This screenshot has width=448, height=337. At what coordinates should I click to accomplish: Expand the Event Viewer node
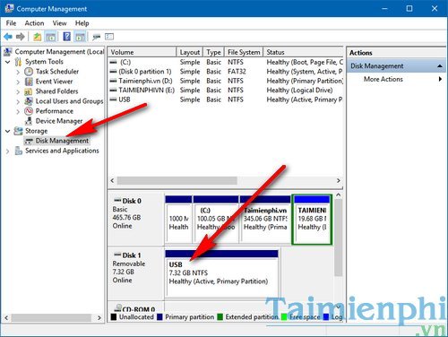[x=18, y=82]
